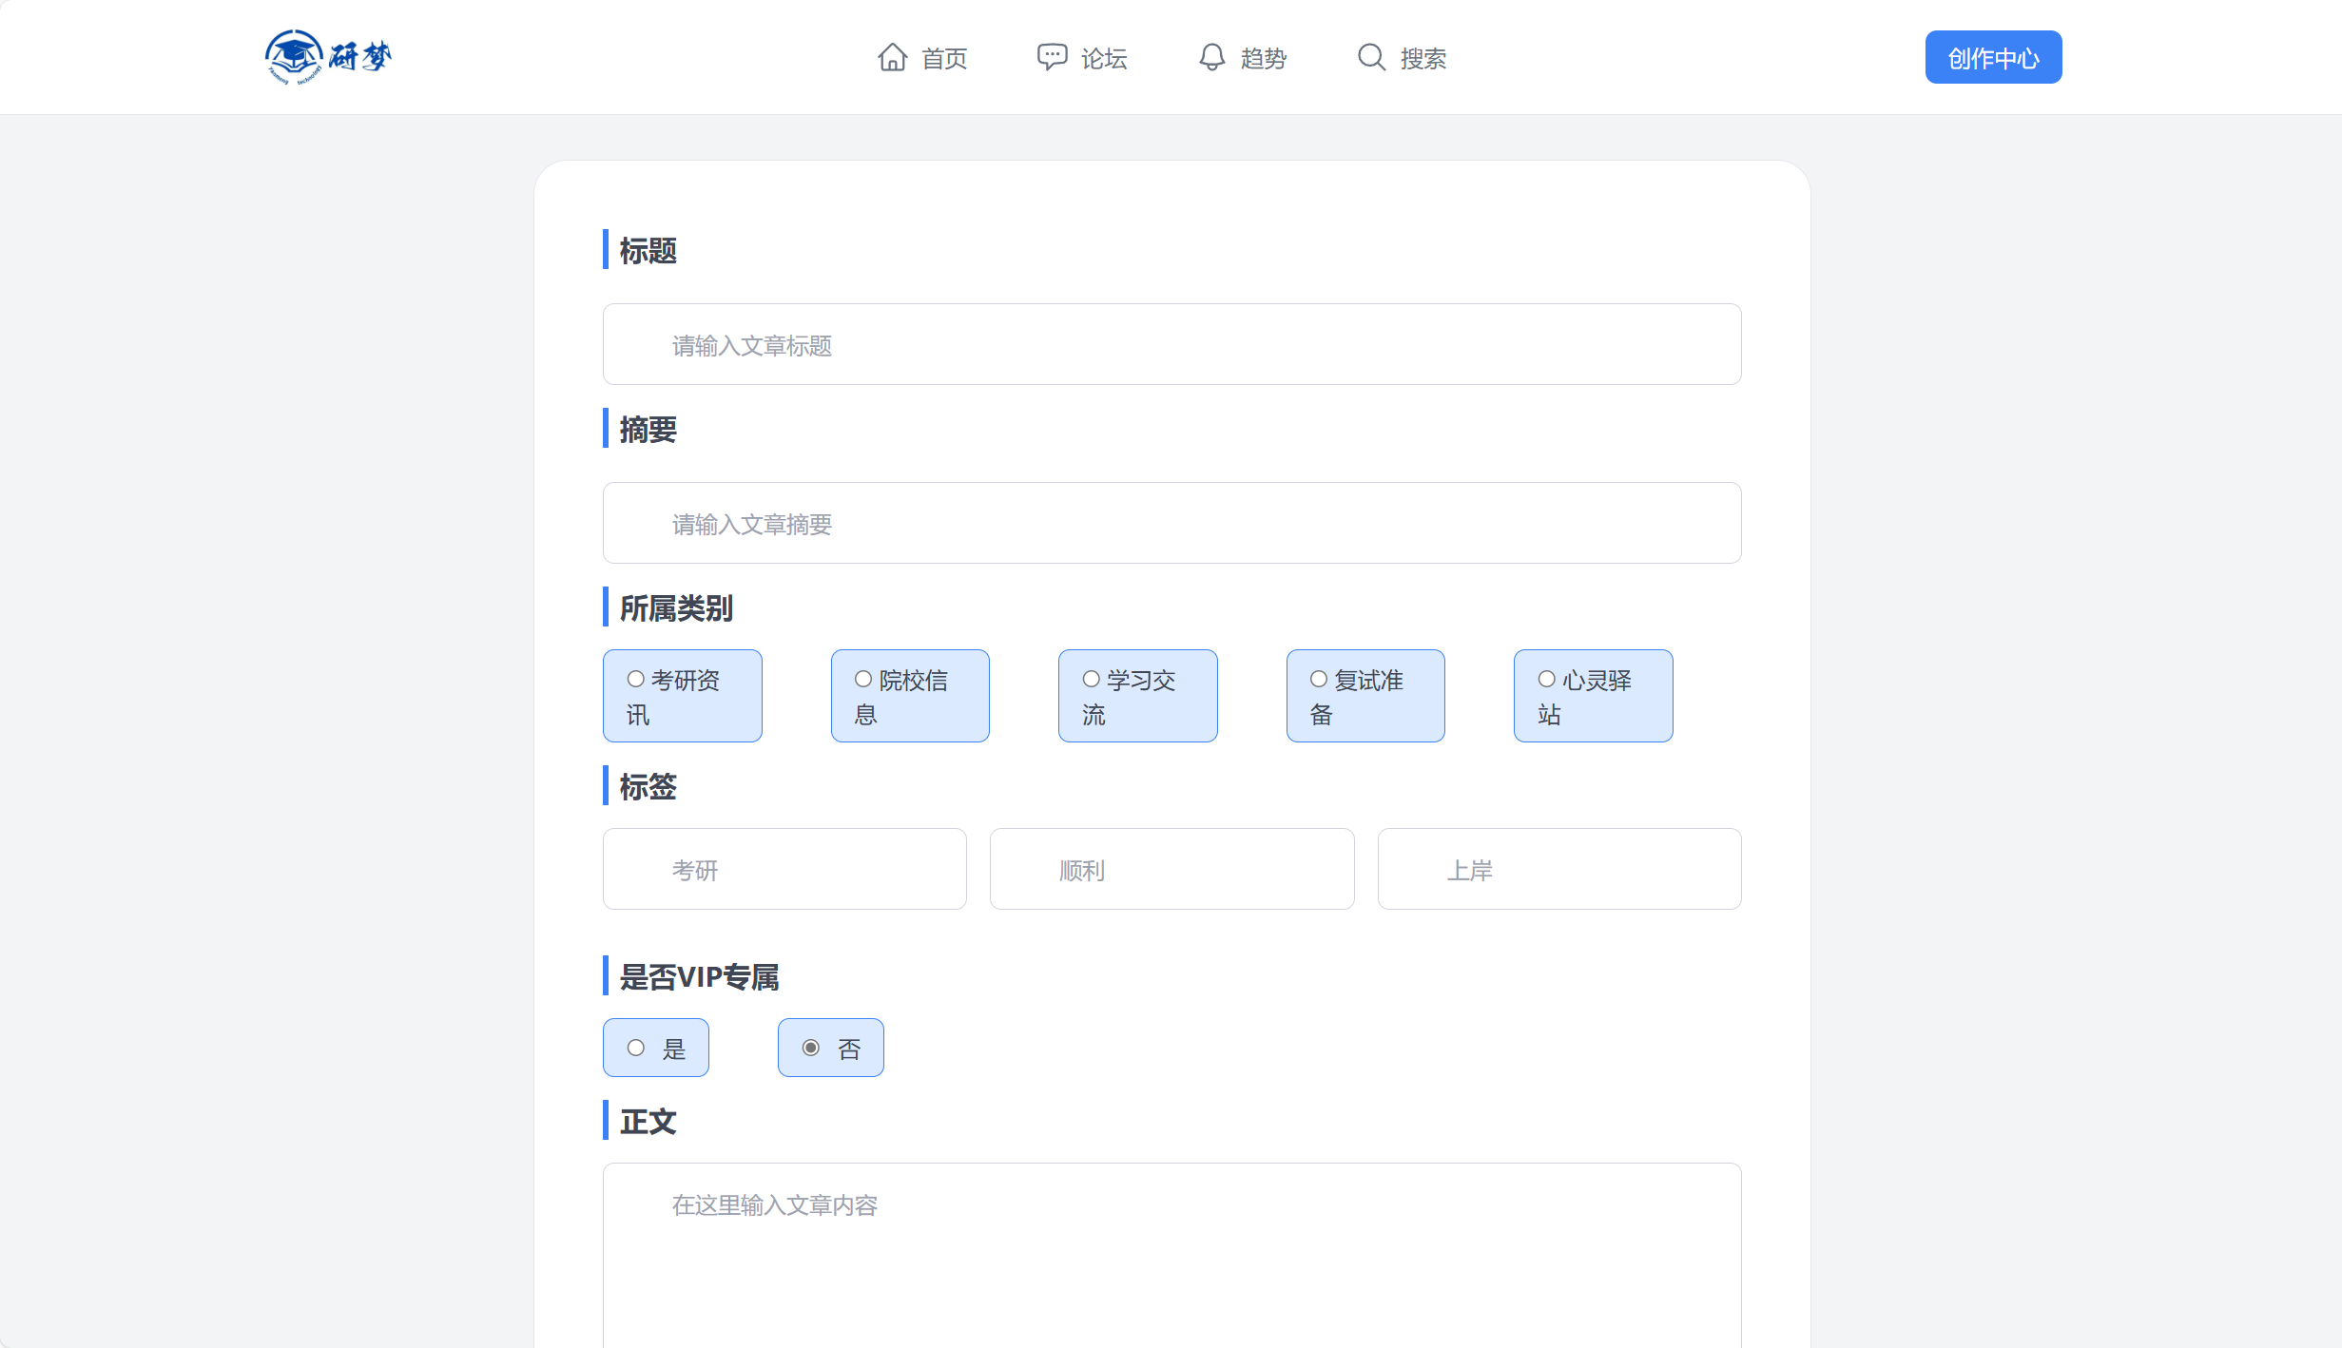
Task: Click the article title input field
Action: point(1171,344)
